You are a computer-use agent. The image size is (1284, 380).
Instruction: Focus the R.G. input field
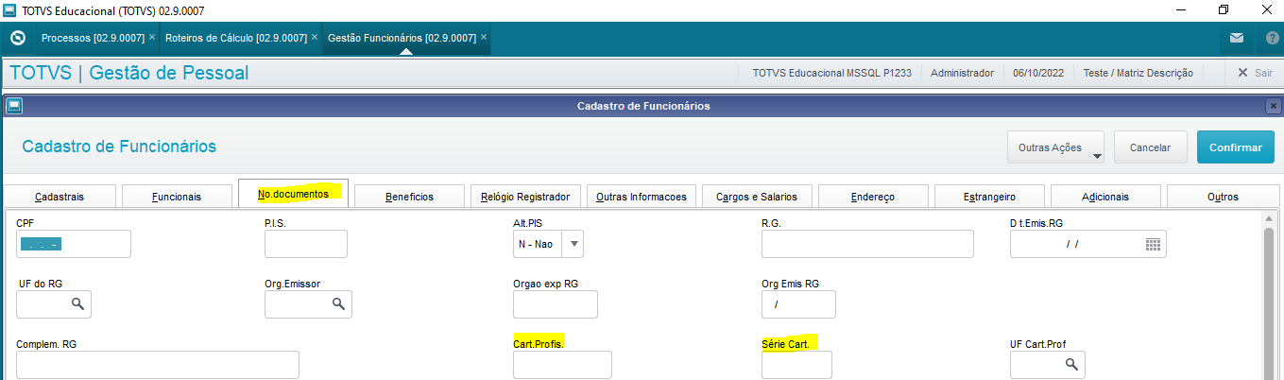[x=867, y=244]
